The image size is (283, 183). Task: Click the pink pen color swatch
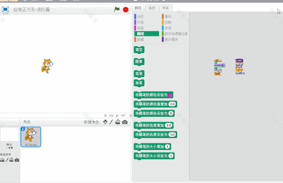(170, 95)
